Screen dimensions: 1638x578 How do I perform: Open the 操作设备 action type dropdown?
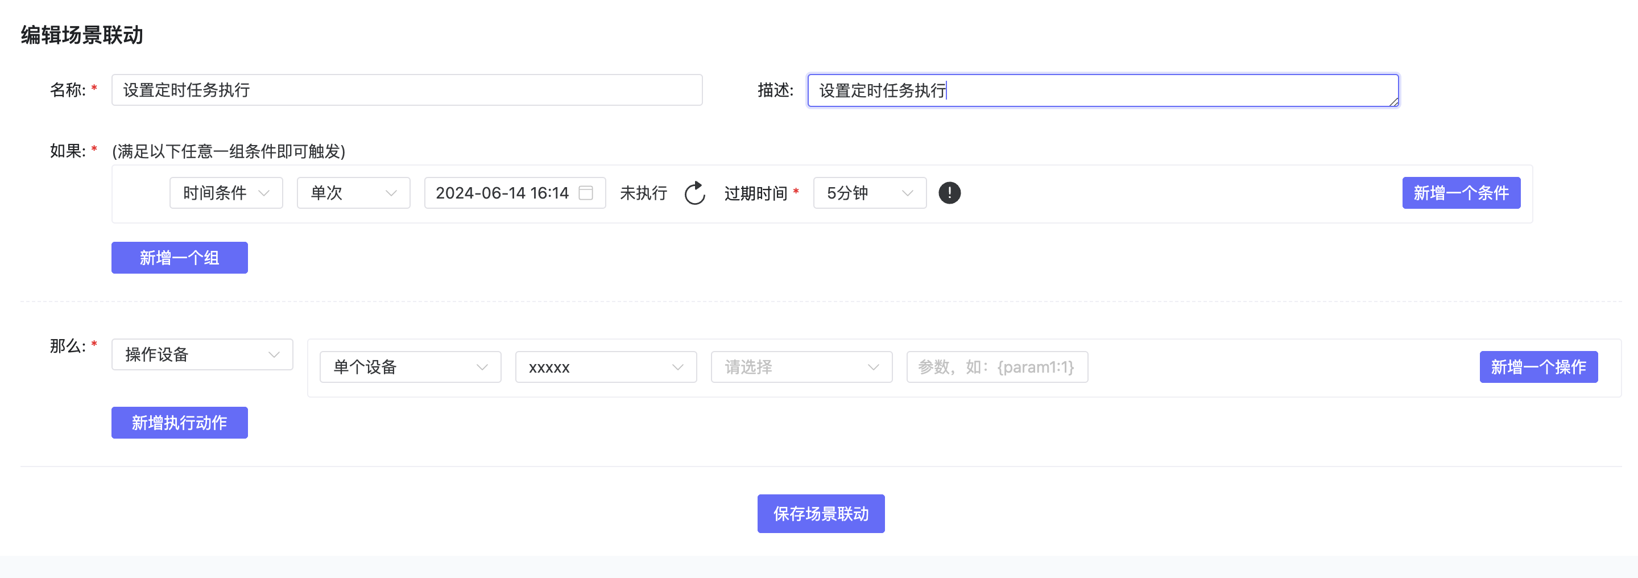click(x=201, y=354)
